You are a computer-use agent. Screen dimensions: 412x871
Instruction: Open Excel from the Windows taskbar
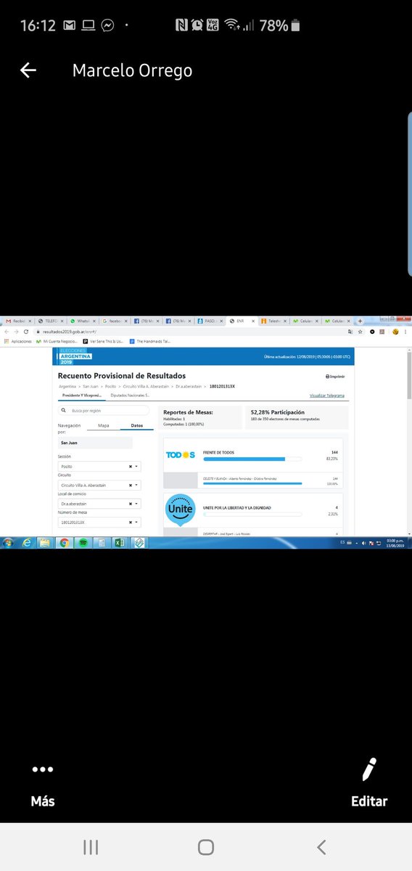[x=120, y=542]
